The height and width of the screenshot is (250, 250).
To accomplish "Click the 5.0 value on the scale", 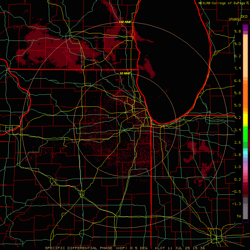I will pyautogui.click(x=237, y=105).
